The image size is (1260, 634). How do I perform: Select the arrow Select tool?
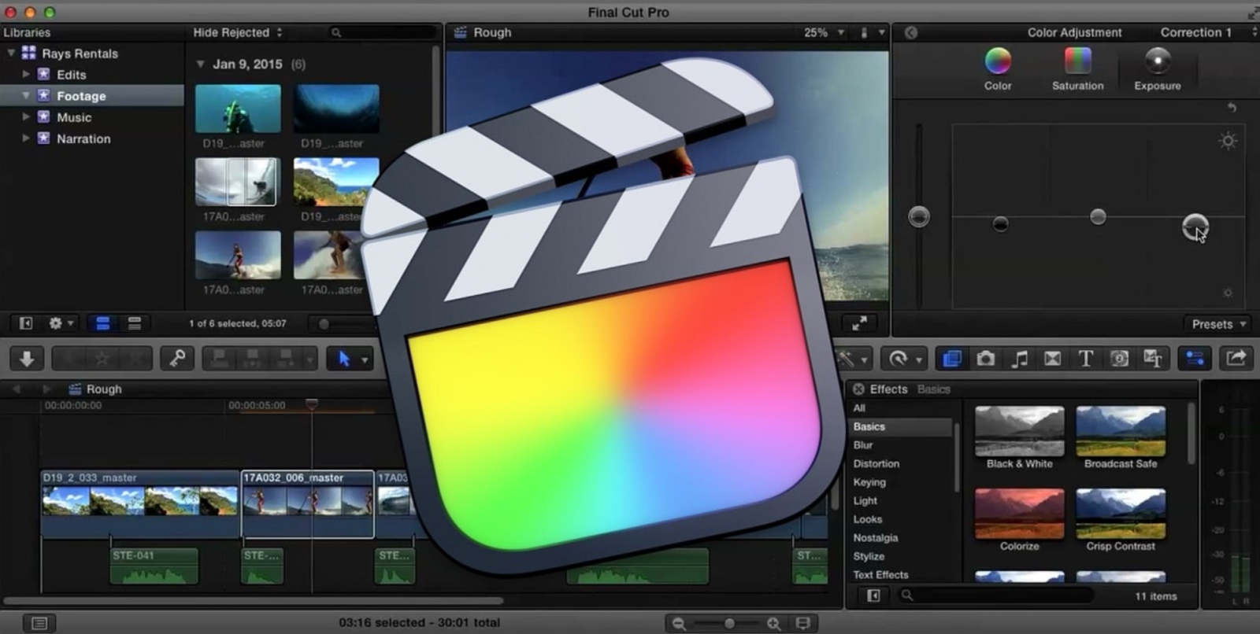343,359
